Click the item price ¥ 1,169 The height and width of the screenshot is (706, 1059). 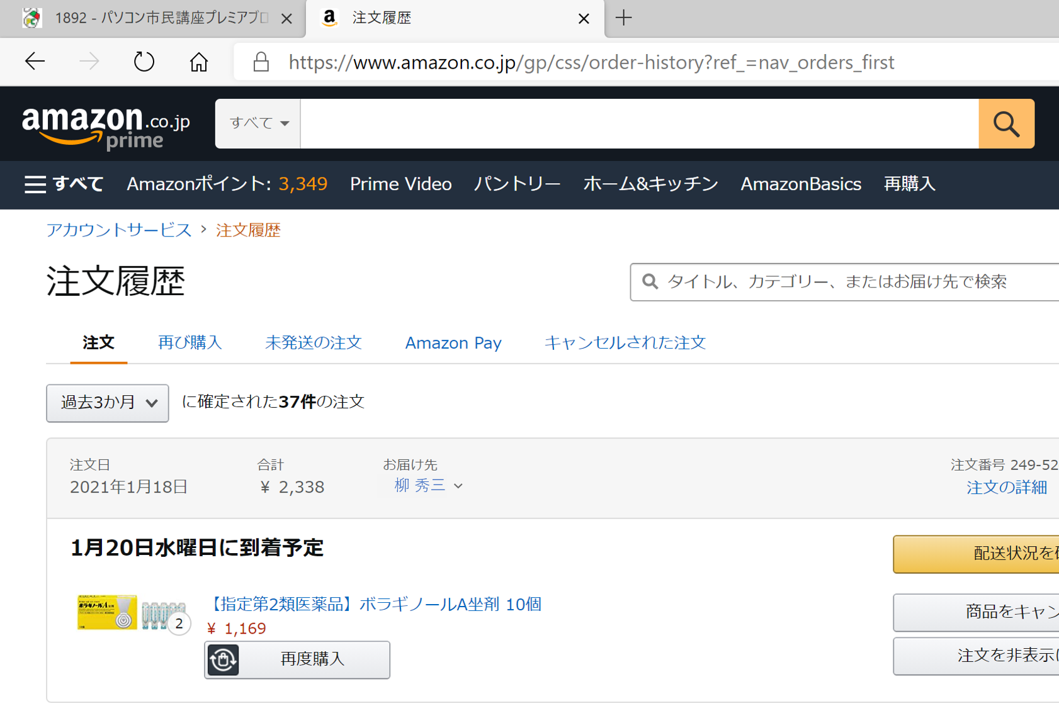click(237, 628)
